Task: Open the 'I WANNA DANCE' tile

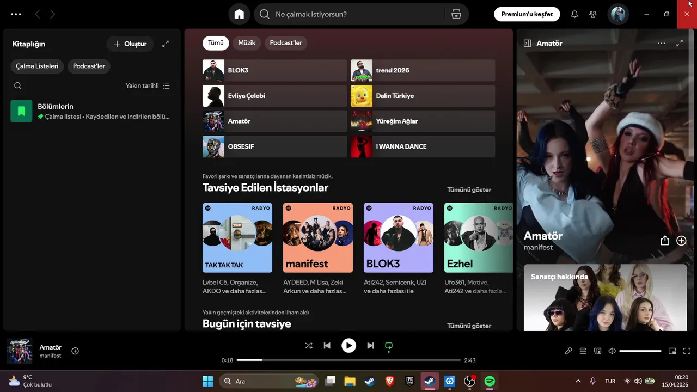Action: (x=423, y=146)
